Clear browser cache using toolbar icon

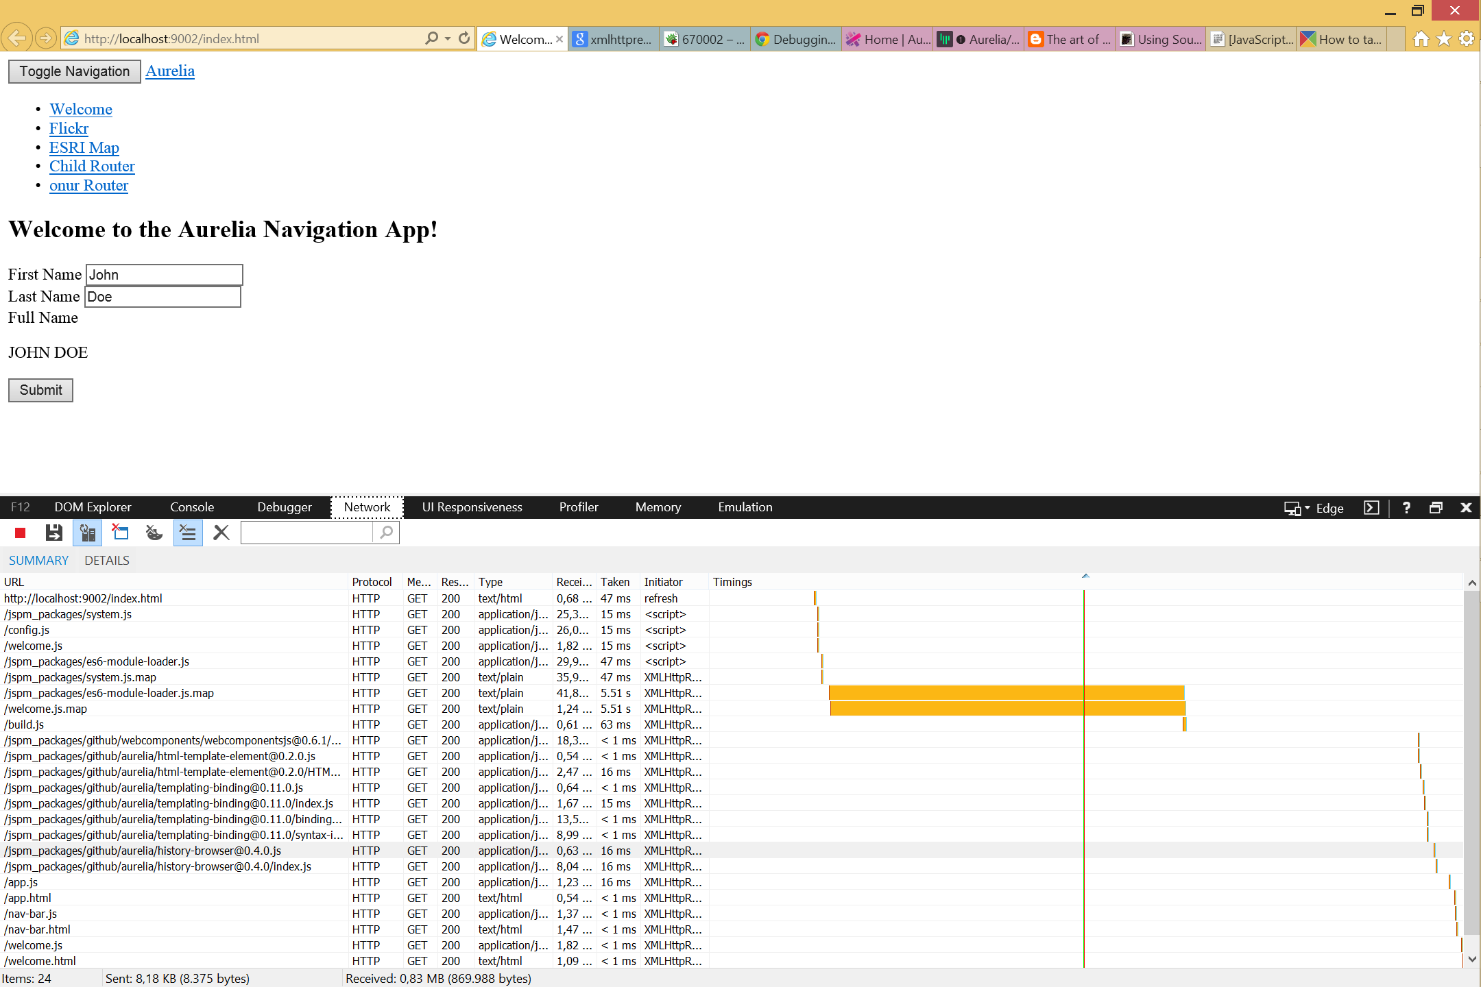[121, 533]
